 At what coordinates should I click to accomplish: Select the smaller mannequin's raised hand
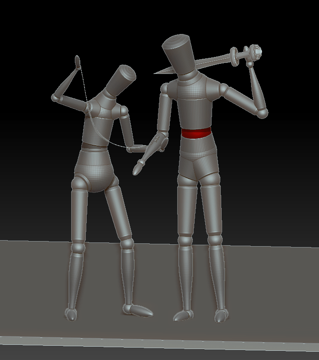pos(77,62)
